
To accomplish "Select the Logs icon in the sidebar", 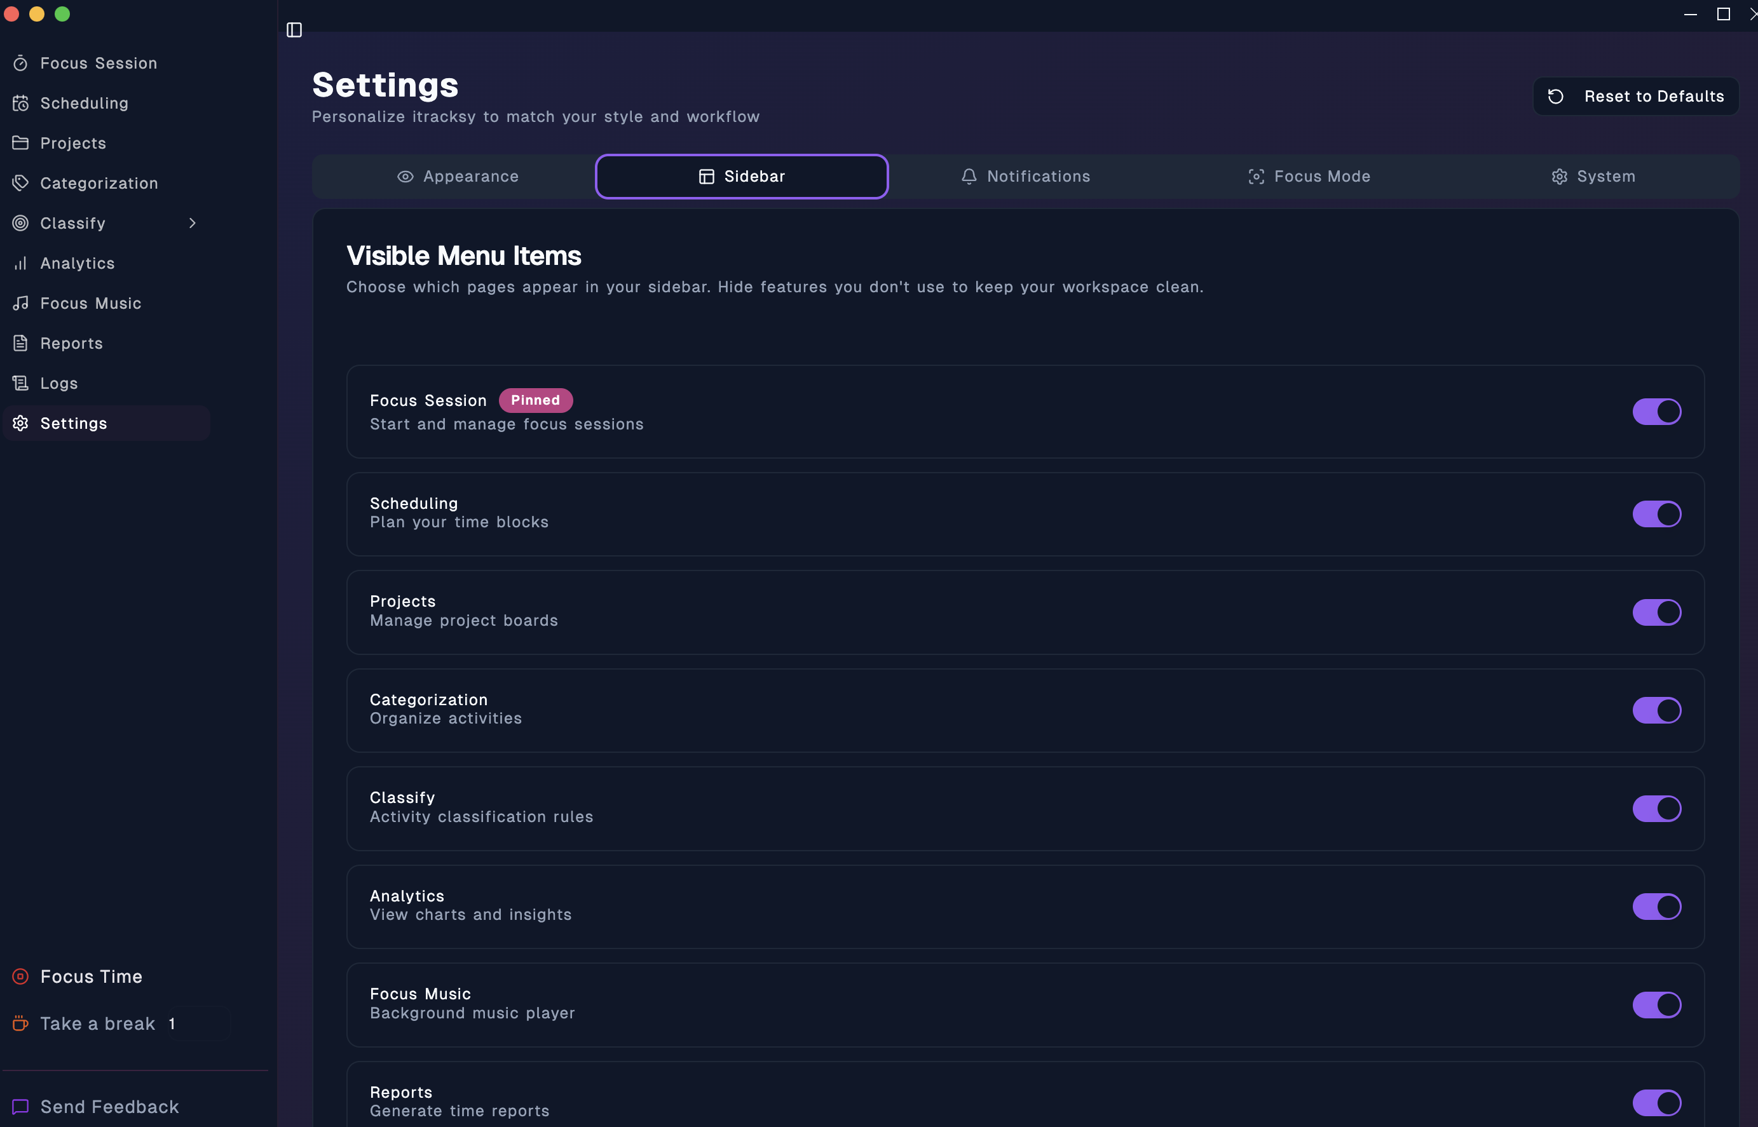I will (20, 382).
